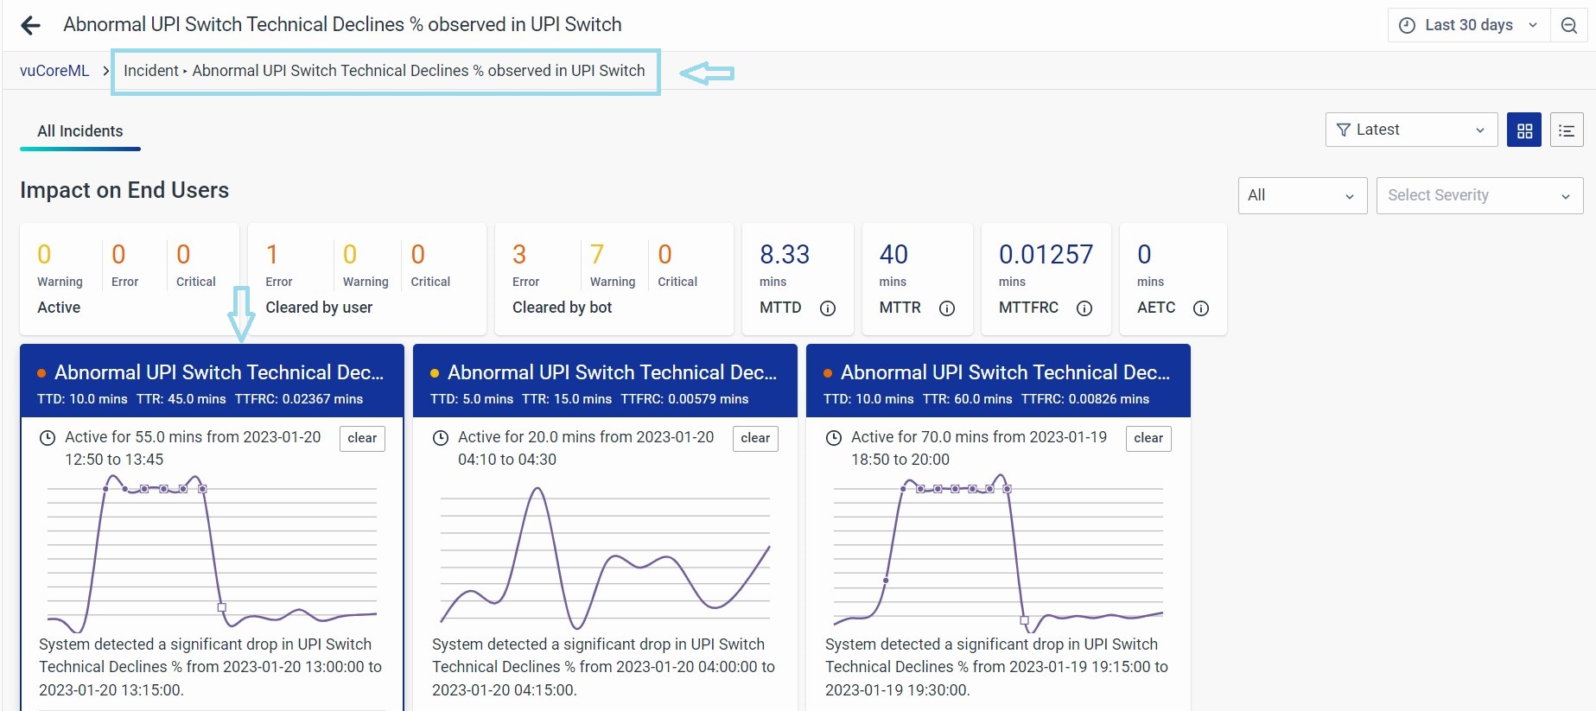1596x711 pixels.
Task: Switch to list view layout
Action: click(x=1566, y=130)
